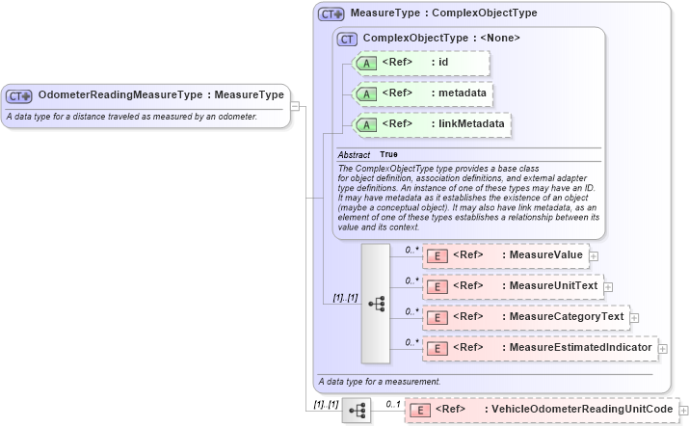Click the odometer distance description text

[131, 117]
